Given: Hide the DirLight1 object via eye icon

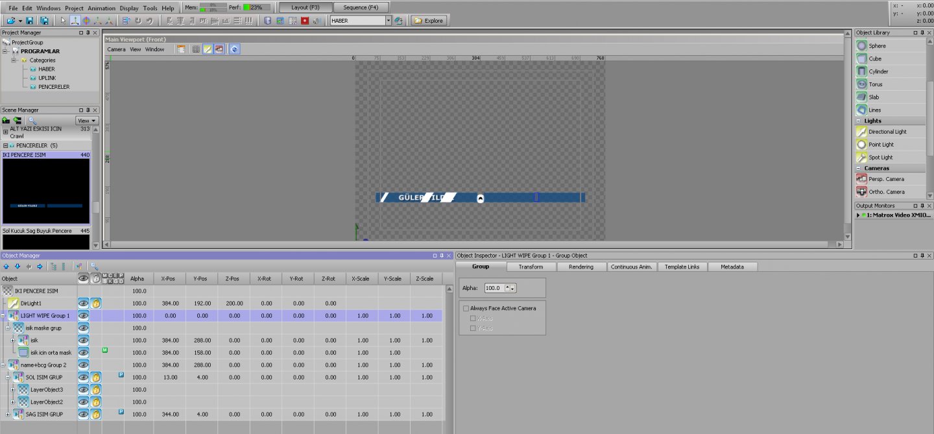Looking at the screenshot, I should tap(84, 303).
